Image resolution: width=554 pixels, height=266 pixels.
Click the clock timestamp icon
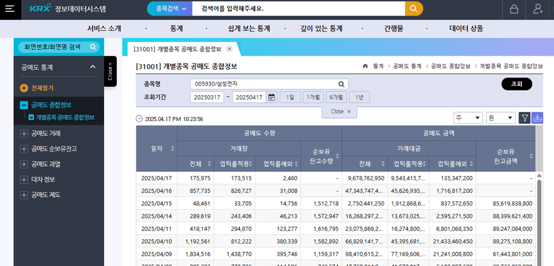tap(139, 119)
